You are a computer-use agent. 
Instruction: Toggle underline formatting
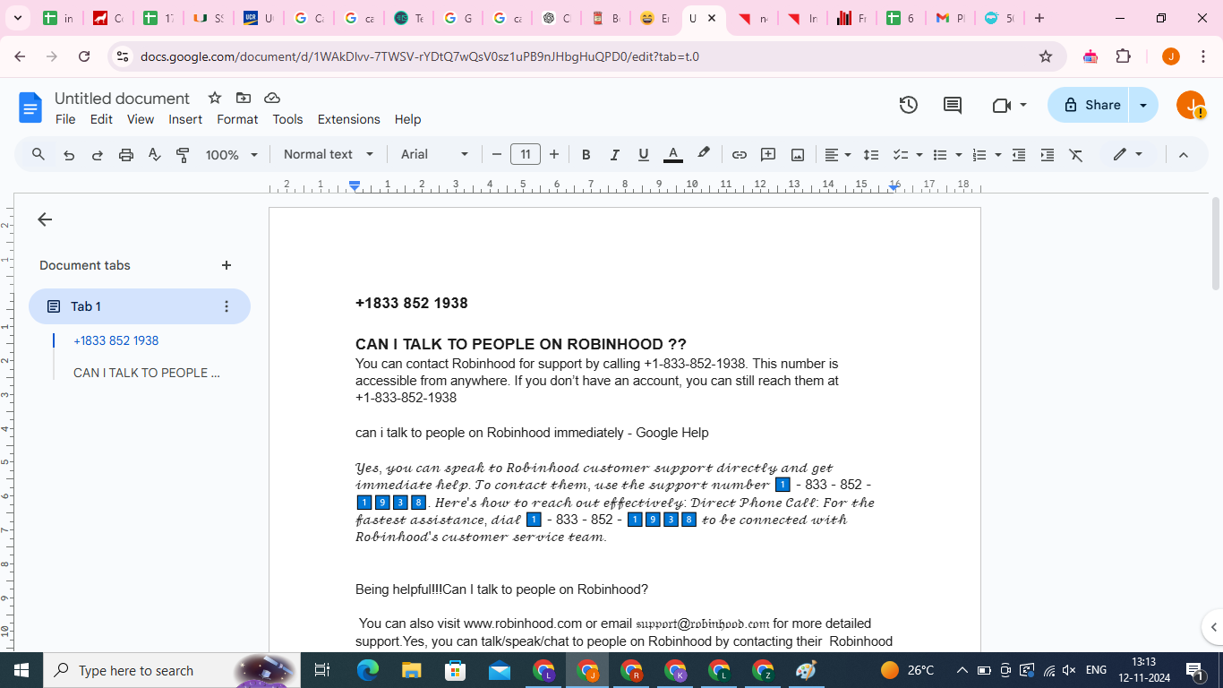pos(643,155)
